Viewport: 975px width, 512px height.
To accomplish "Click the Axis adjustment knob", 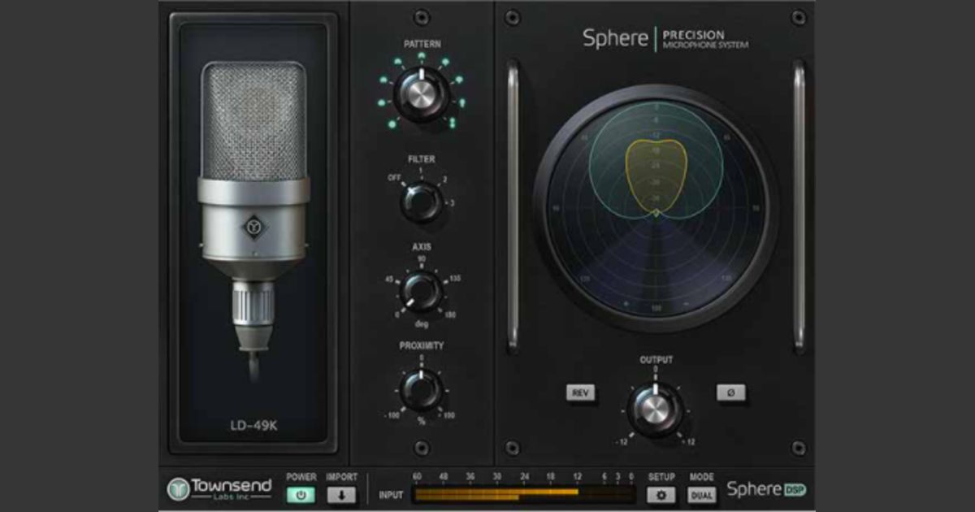I will coord(421,290).
